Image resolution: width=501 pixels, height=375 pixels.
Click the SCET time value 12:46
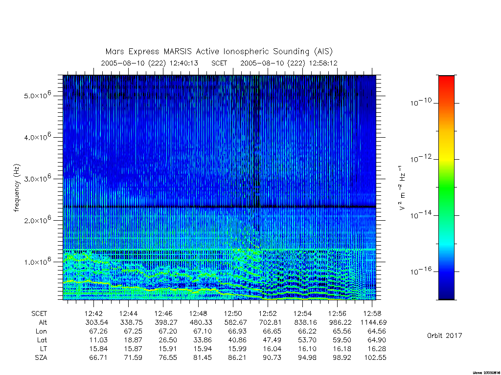click(x=163, y=313)
